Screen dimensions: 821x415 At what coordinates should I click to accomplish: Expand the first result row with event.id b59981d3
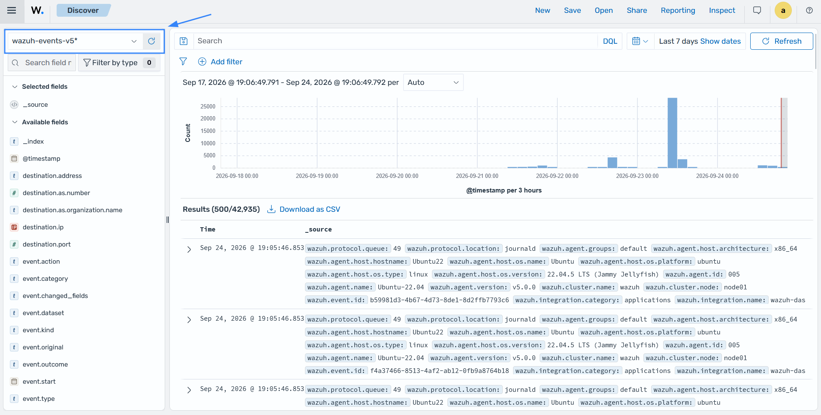click(x=189, y=249)
